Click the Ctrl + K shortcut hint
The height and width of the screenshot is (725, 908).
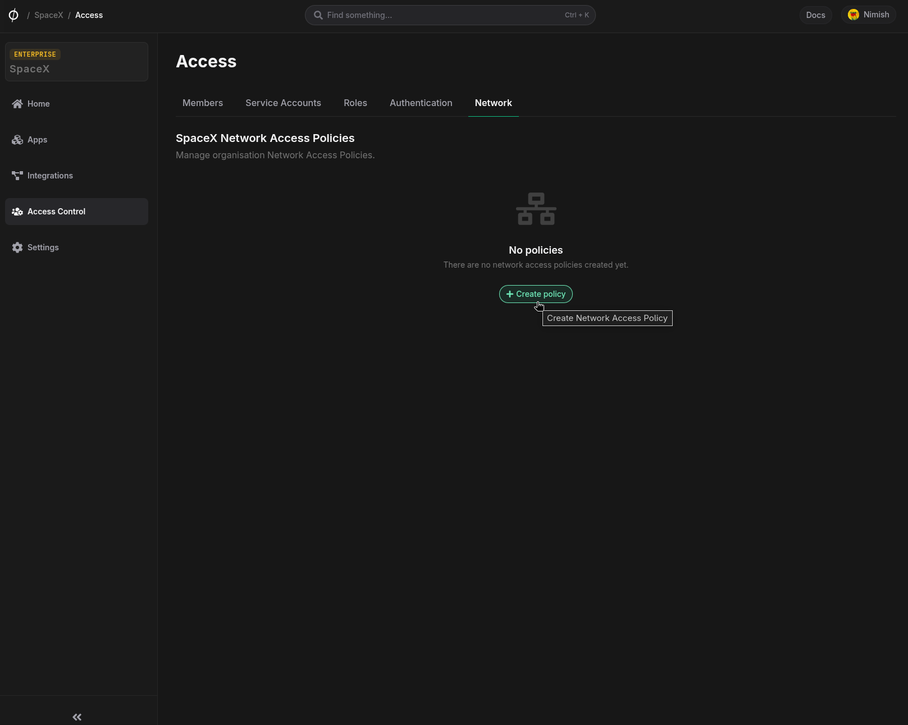(577, 15)
